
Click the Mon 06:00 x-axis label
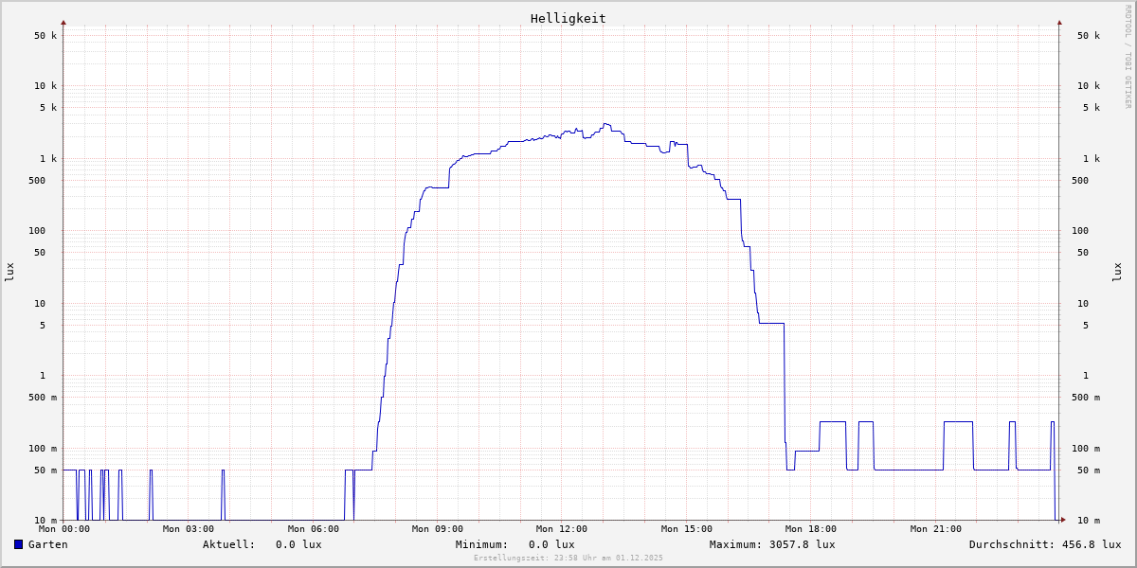(x=313, y=529)
